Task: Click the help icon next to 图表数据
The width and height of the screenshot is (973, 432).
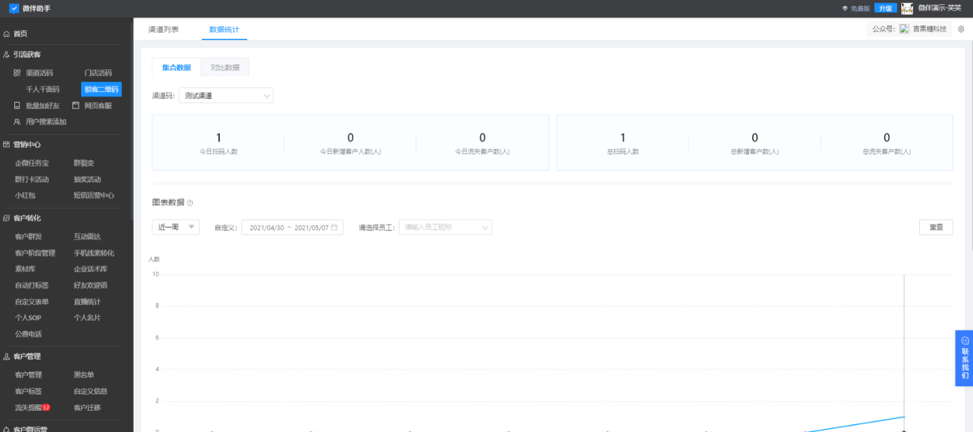Action: click(x=190, y=203)
